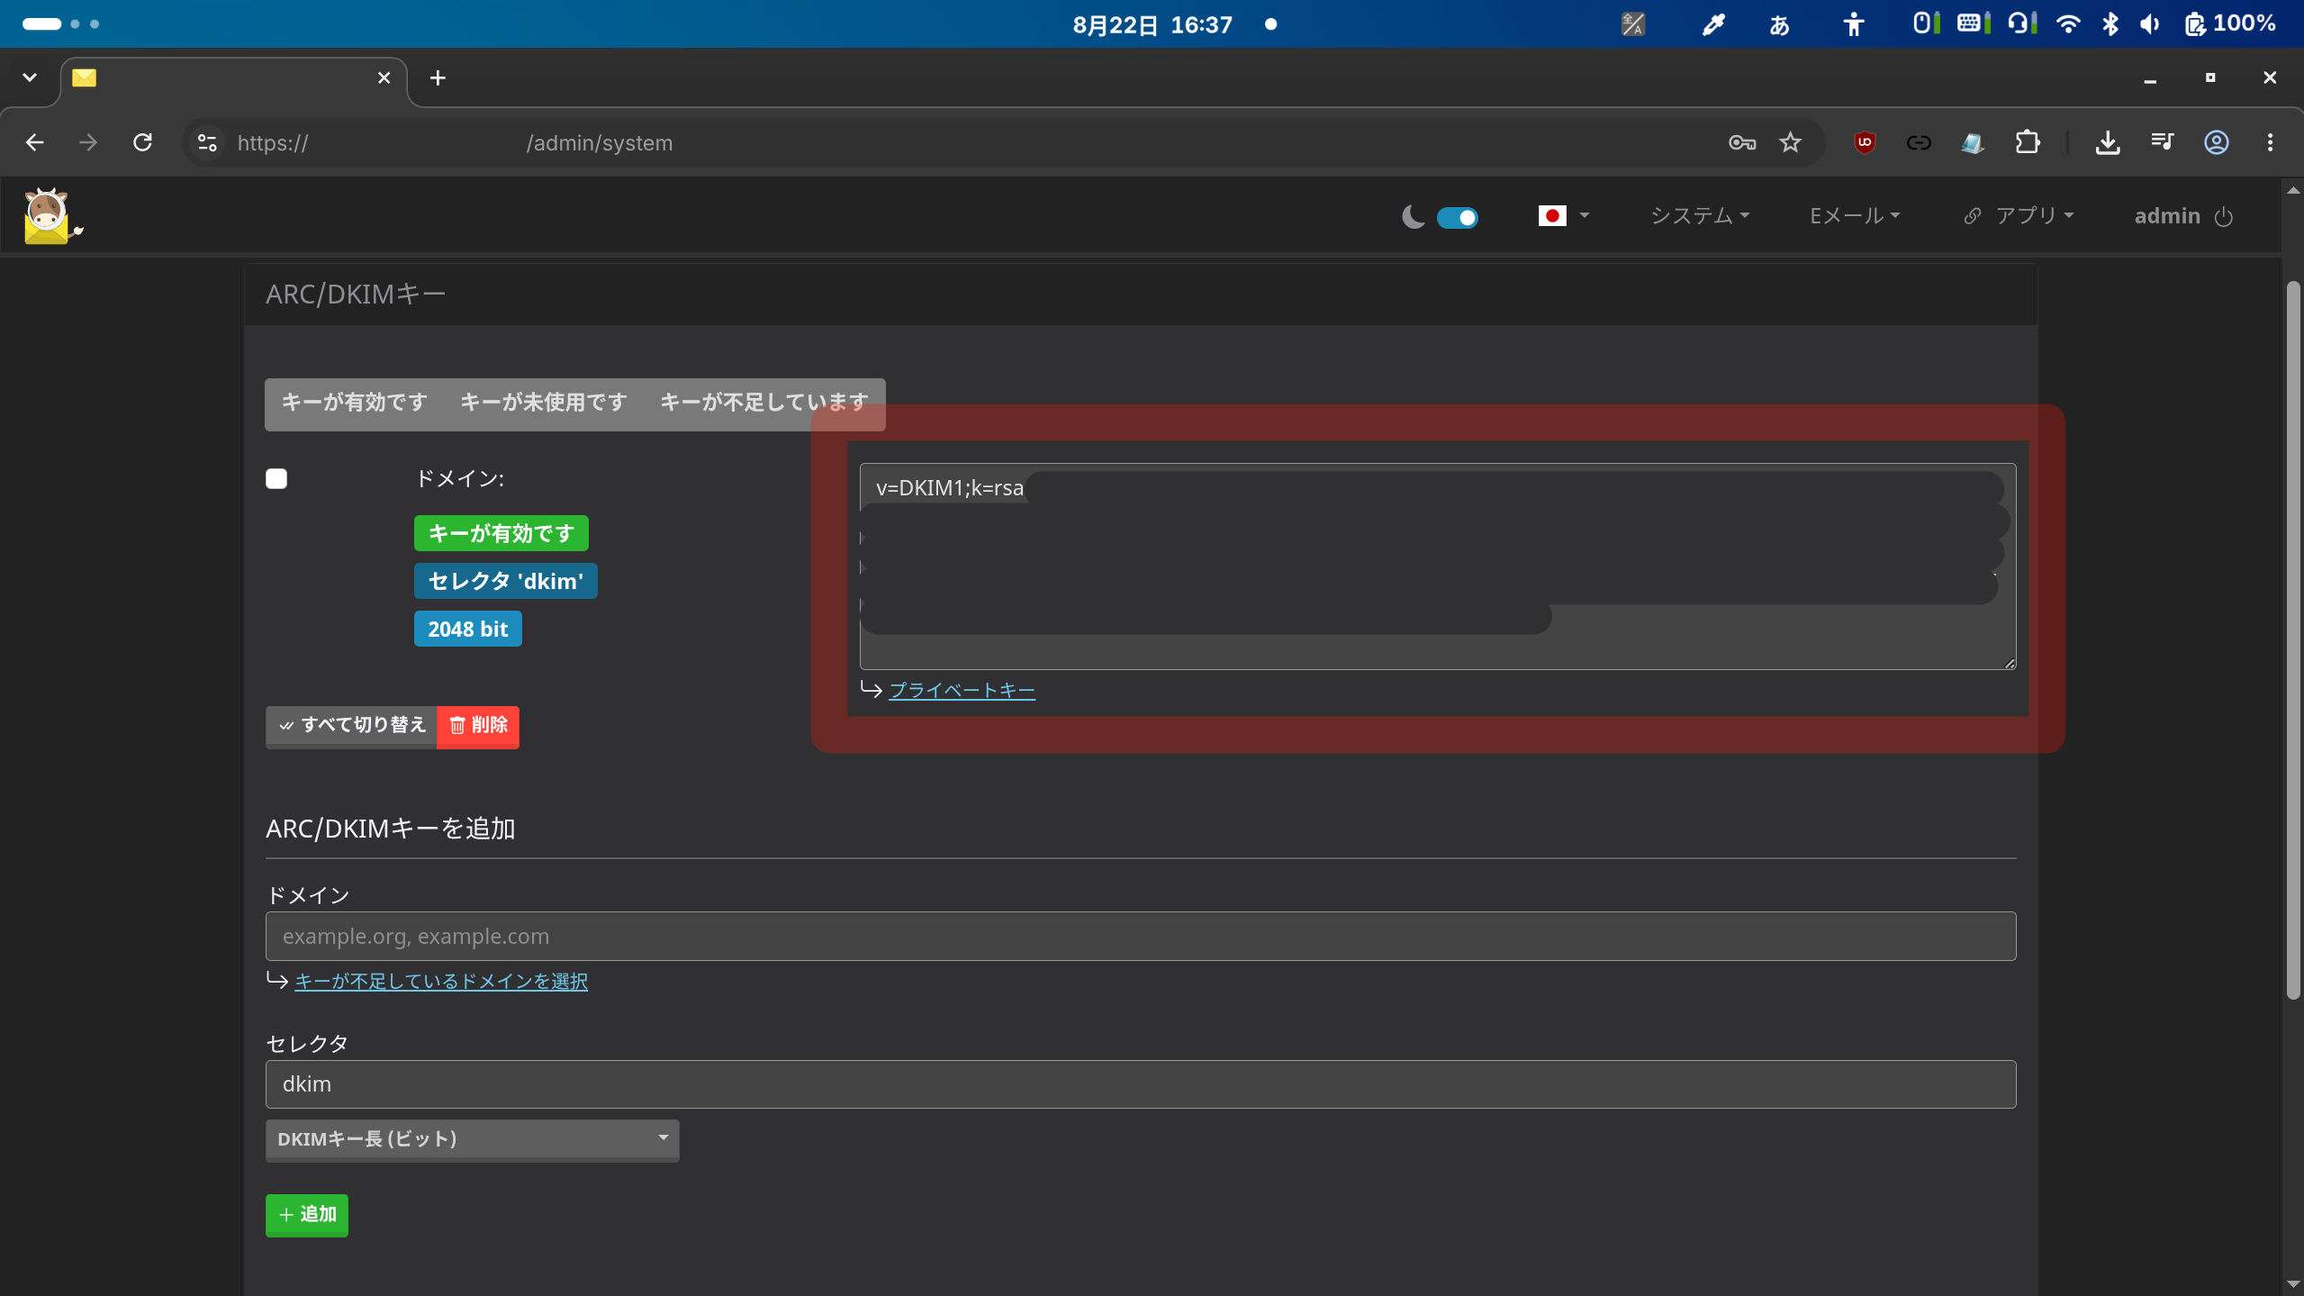This screenshot has width=2304, height=1296.
Task: Toggle the dark mode switch
Action: (1457, 217)
